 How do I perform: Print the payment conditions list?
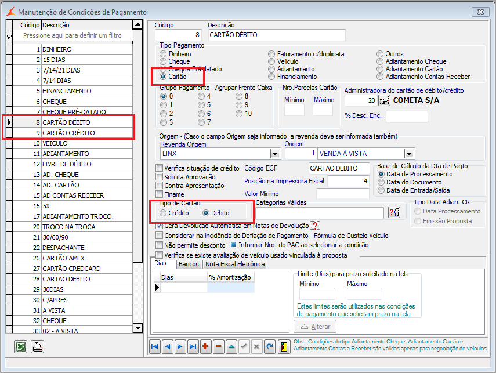[x=37, y=347]
